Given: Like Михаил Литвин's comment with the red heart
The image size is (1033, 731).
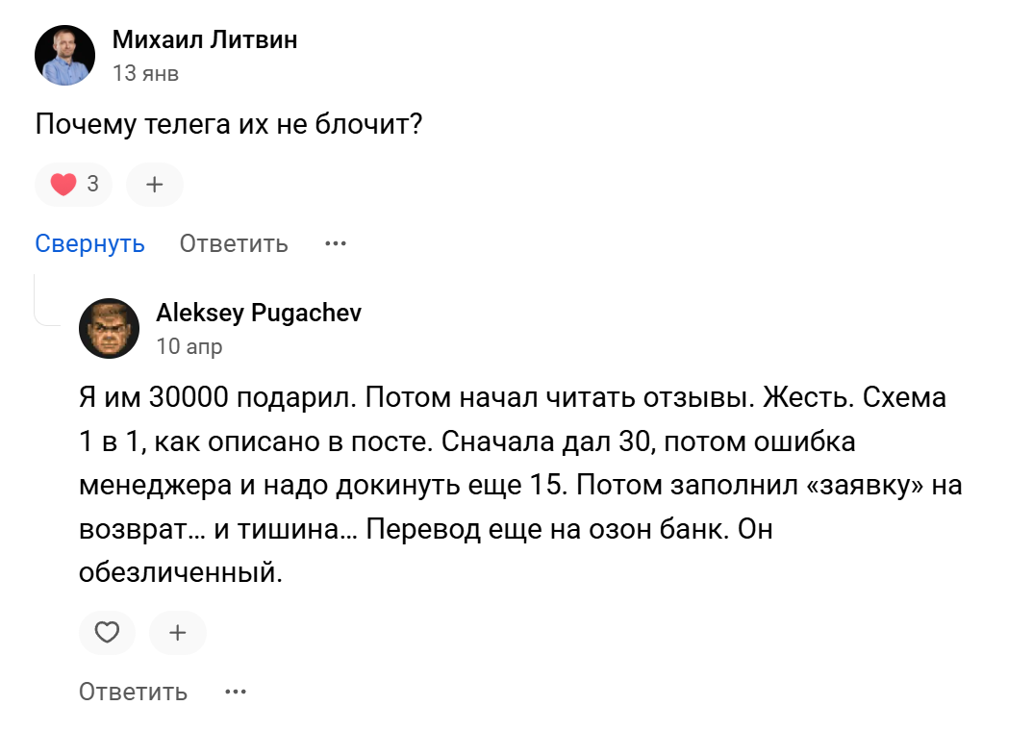Looking at the screenshot, I should tap(73, 185).
